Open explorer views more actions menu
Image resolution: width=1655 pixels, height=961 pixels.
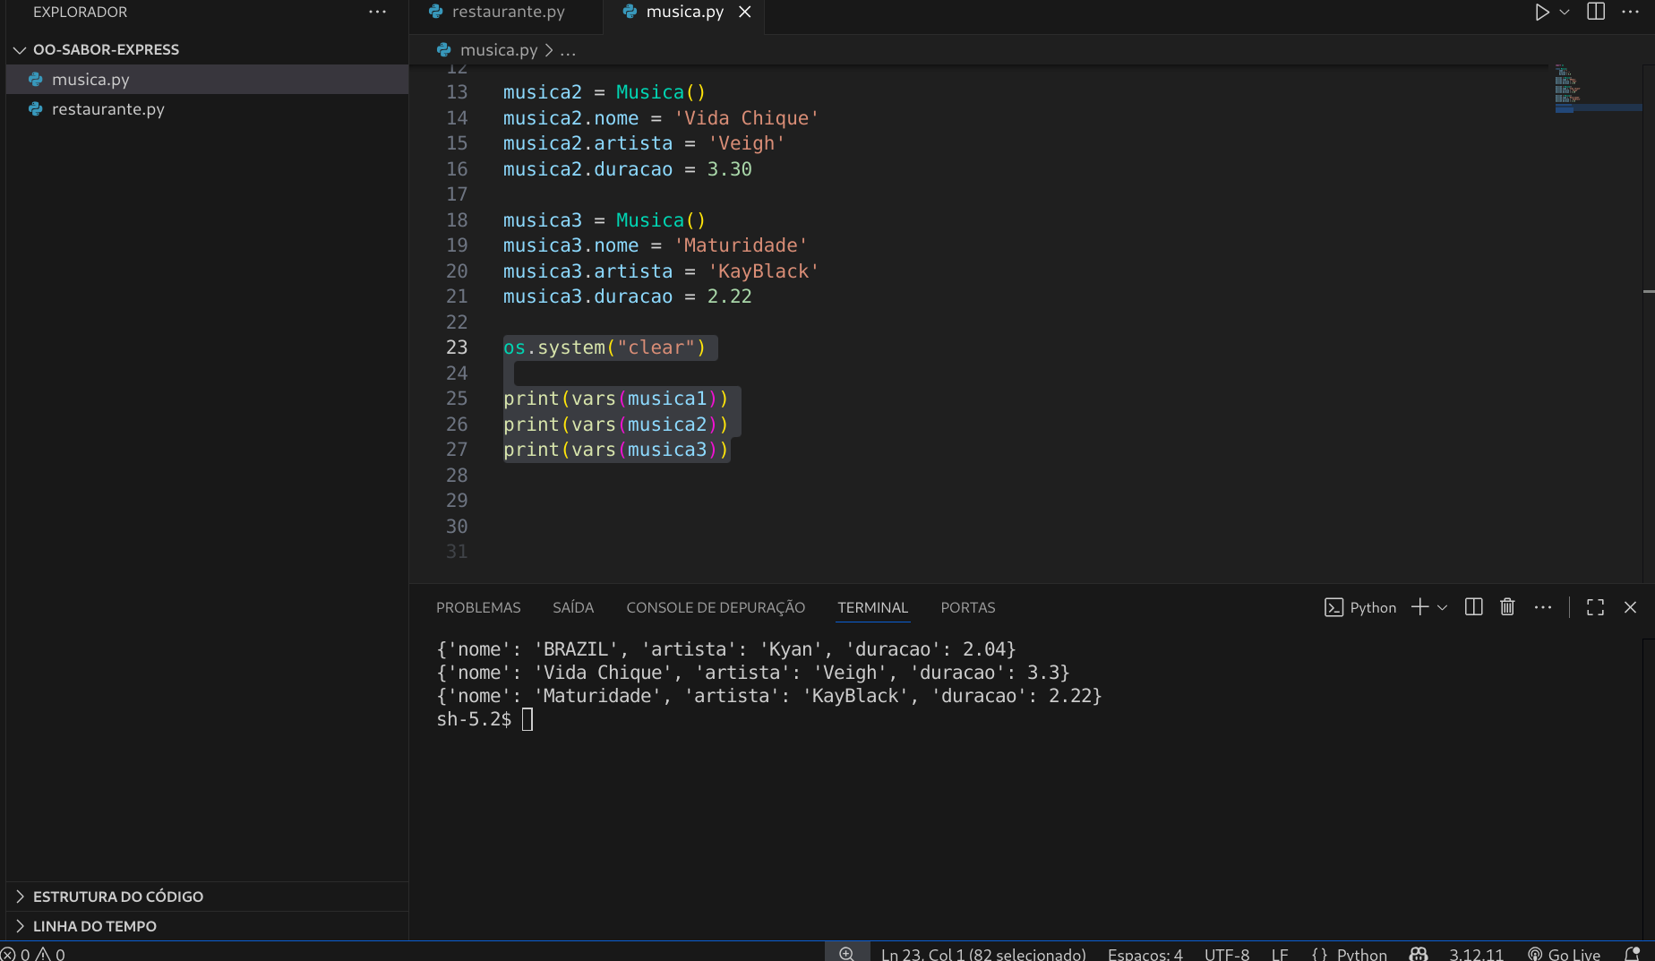377,13
